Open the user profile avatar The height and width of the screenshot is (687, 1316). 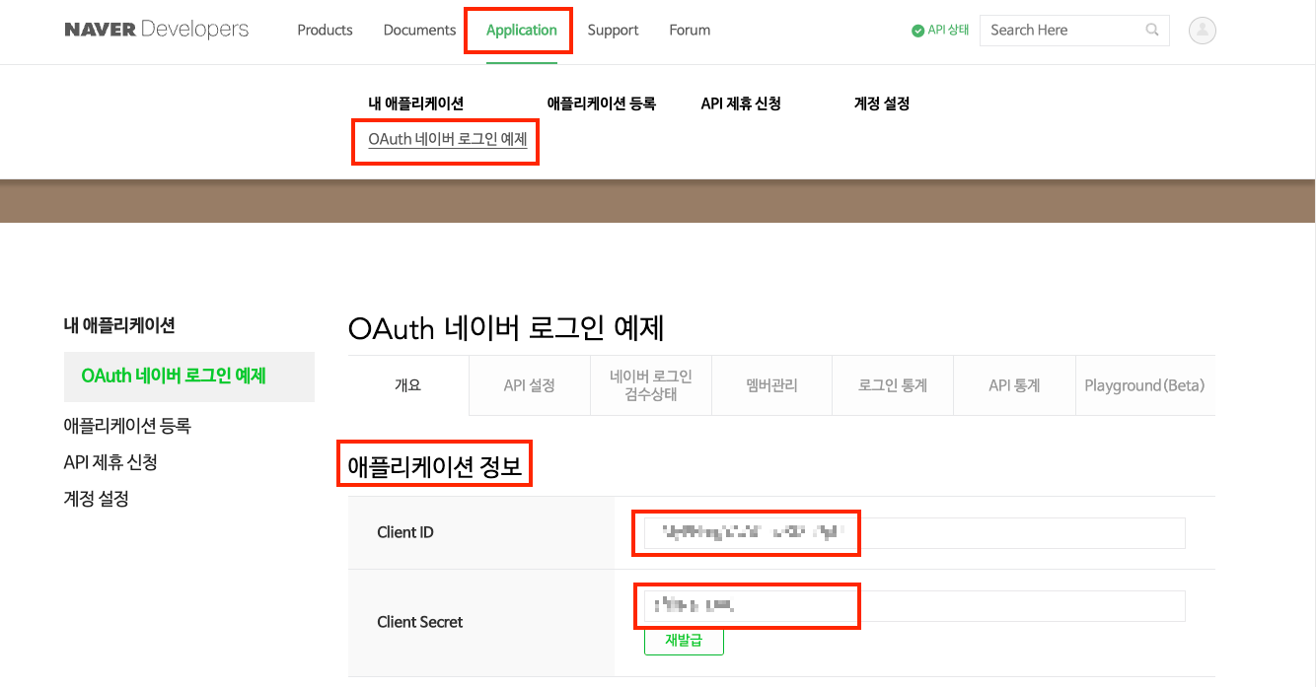tap(1203, 31)
